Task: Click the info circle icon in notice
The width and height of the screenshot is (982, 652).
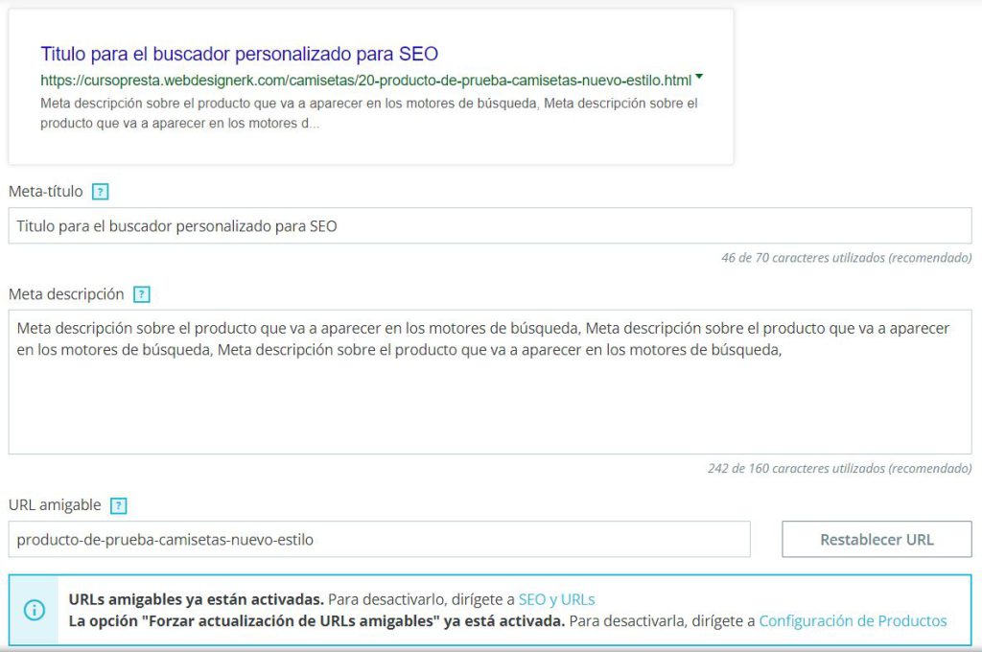Action: click(34, 610)
